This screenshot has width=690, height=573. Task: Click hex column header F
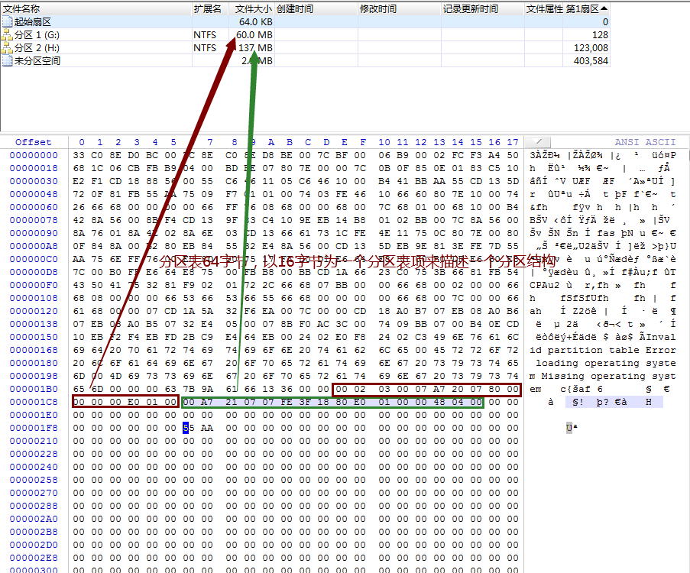[x=363, y=141]
